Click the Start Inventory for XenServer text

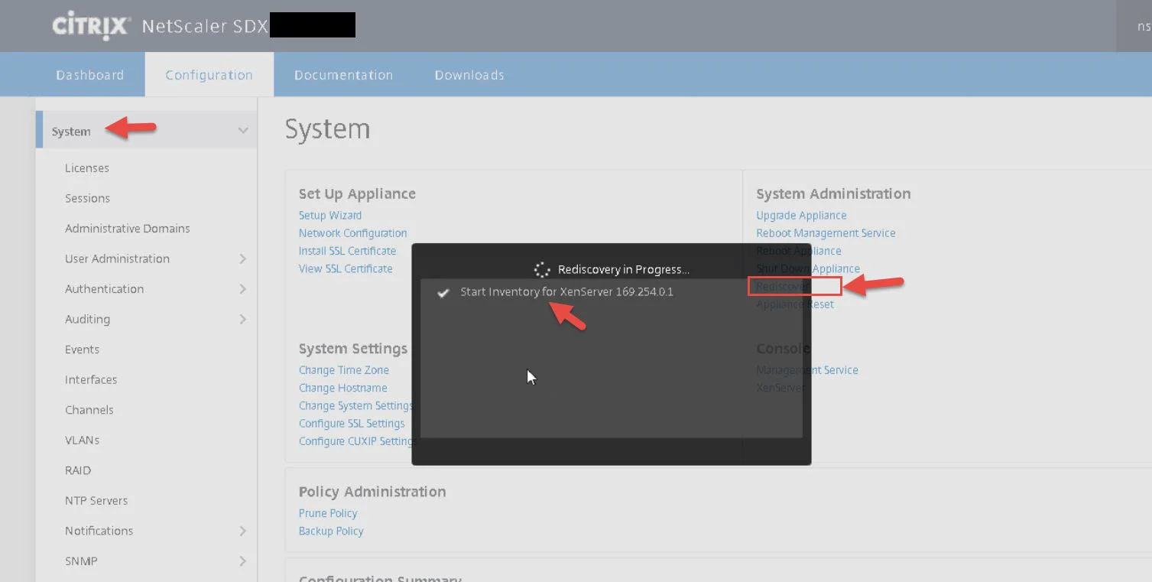point(566,292)
